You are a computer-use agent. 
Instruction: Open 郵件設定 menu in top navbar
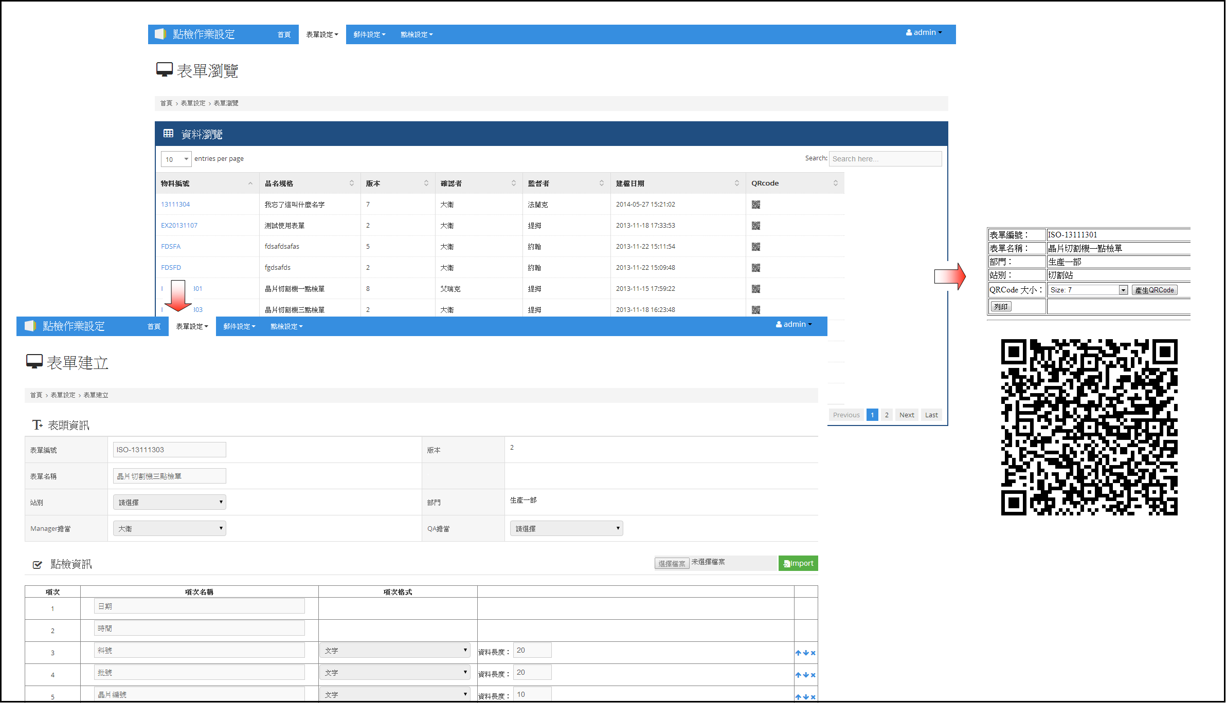pyautogui.click(x=369, y=34)
